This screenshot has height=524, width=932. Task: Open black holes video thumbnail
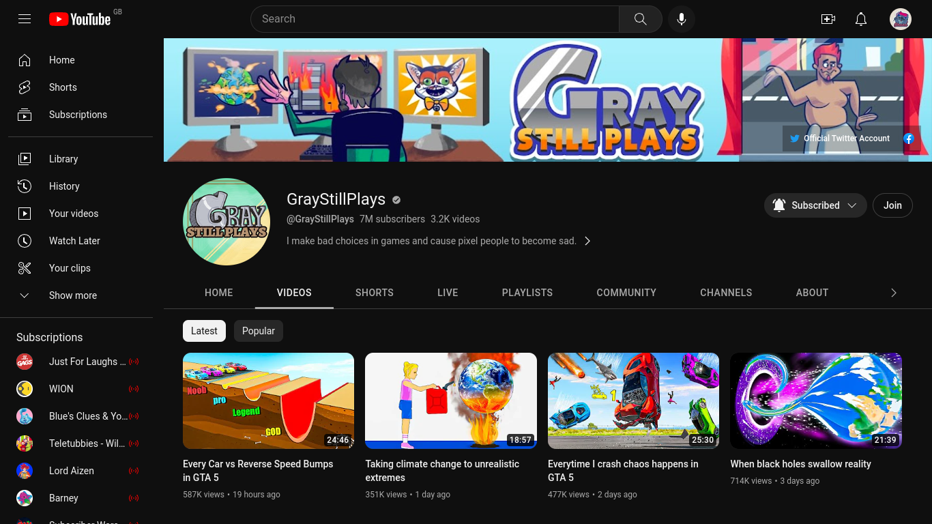(816, 401)
